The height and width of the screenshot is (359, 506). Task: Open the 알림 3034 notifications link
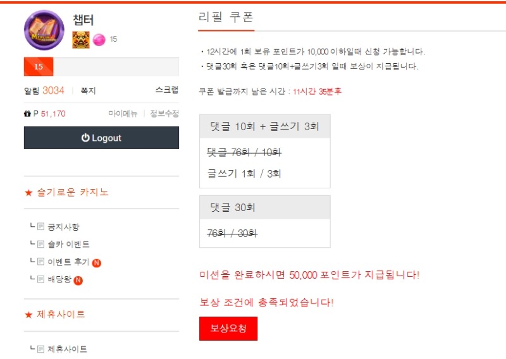coord(44,90)
